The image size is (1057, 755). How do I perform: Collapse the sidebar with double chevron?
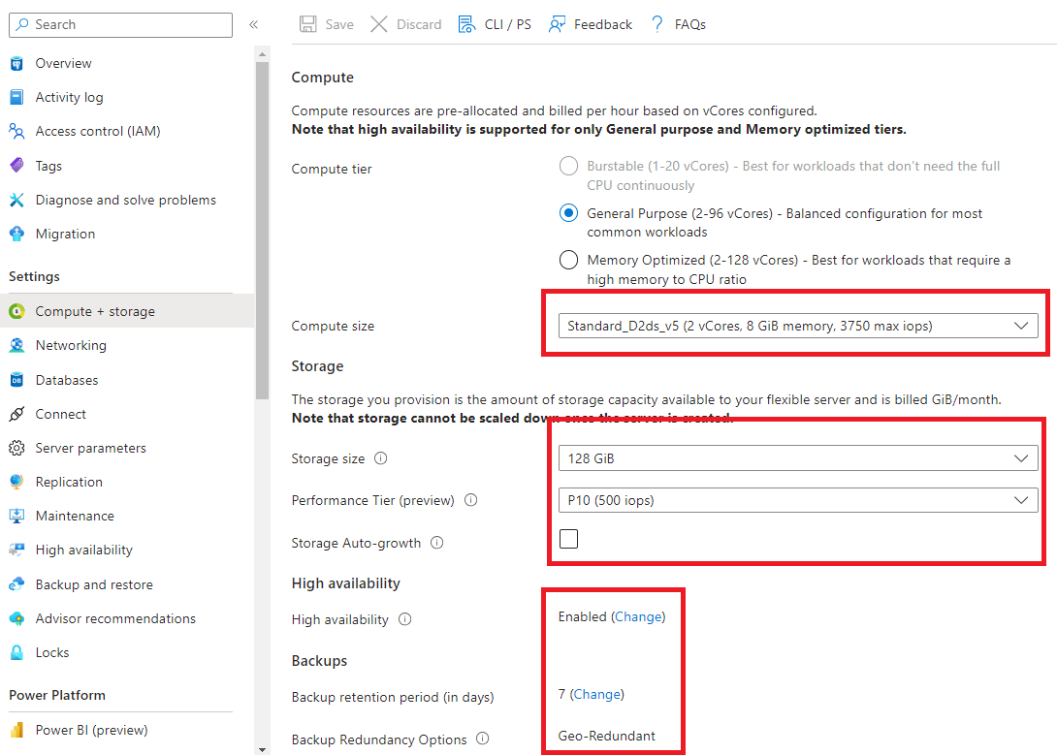pos(253,25)
